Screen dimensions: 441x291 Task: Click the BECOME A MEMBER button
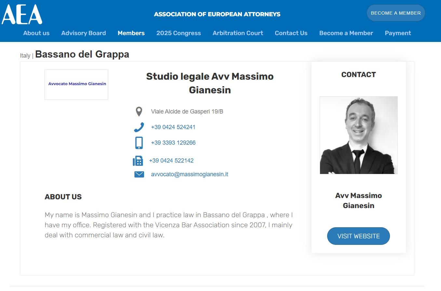point(396,13)
